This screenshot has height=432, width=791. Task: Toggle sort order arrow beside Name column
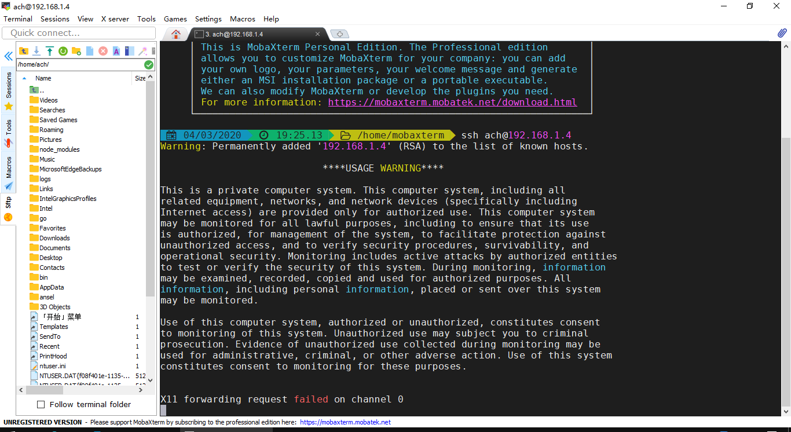[24, 78]
